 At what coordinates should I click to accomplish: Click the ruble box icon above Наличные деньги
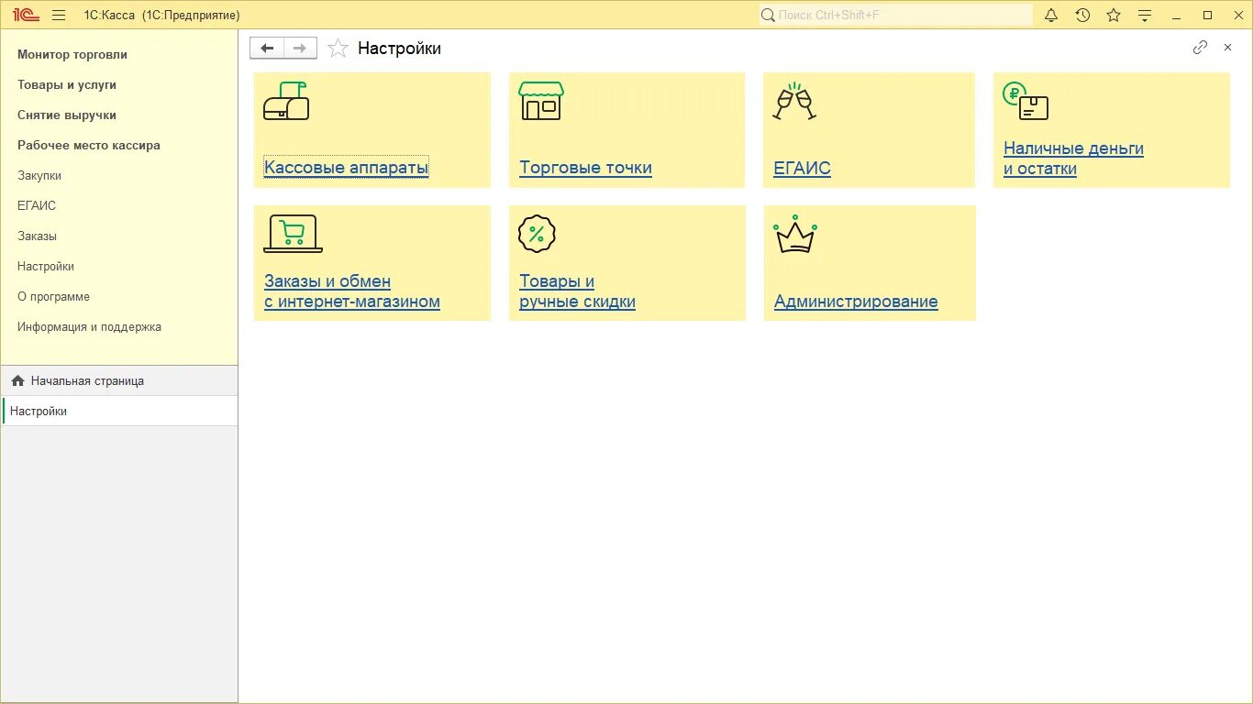[1026, 101]
